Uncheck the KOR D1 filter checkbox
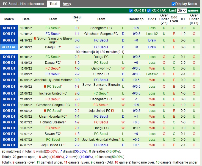Image resolution: width=202 pixels, height=166 pixels. tap(131, 11)
